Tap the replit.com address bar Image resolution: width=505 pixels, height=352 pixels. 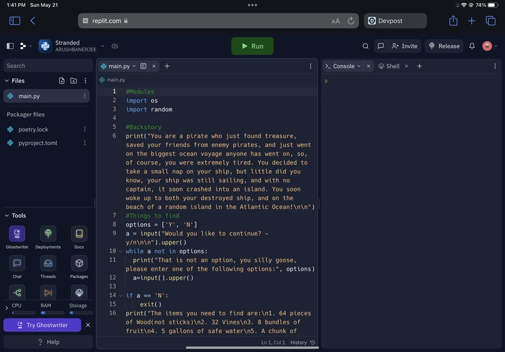tap(218, 21)
